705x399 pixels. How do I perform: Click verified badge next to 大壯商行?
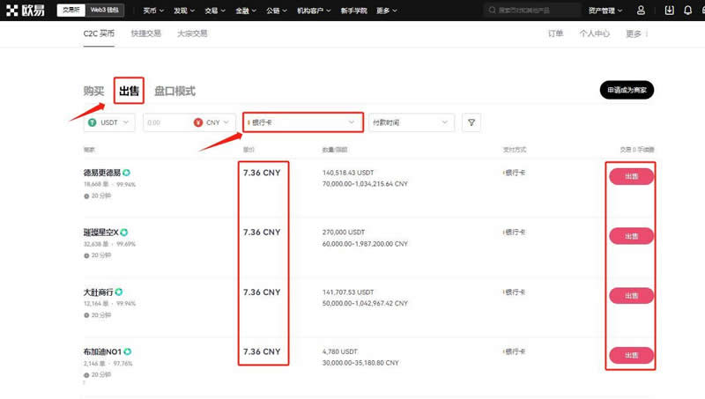pos(119,292)
